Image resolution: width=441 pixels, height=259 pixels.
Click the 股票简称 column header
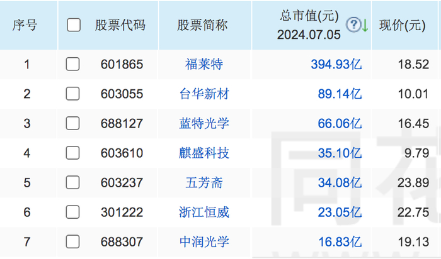(x=202, y=25)
